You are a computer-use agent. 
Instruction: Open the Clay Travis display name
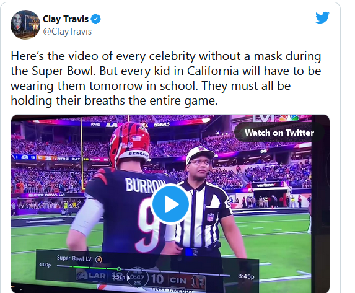tap(66, 19)
